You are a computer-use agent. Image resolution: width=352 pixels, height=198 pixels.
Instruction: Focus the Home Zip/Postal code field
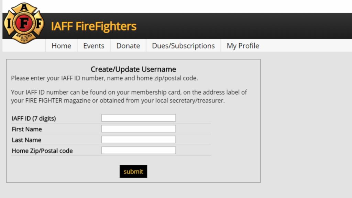(138, 150)
